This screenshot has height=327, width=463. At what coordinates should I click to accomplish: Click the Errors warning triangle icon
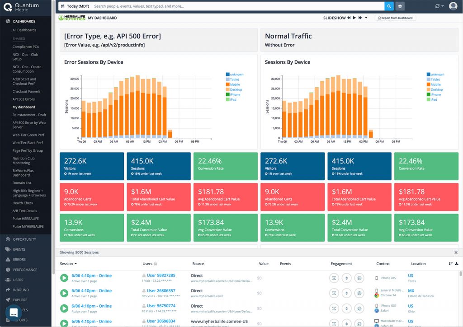8,259
